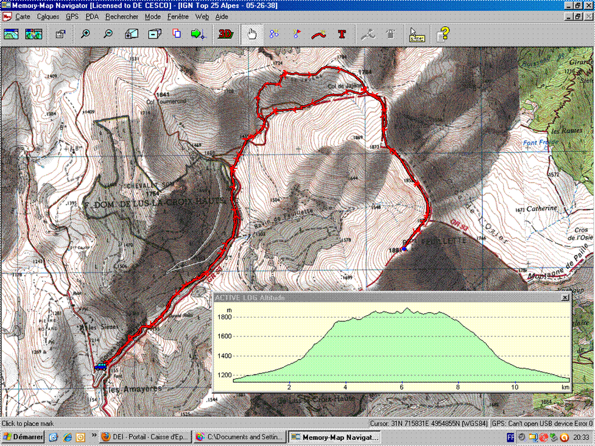Click the cursor with label tooltip icon

pyautogui.click(x=417, y=35)
